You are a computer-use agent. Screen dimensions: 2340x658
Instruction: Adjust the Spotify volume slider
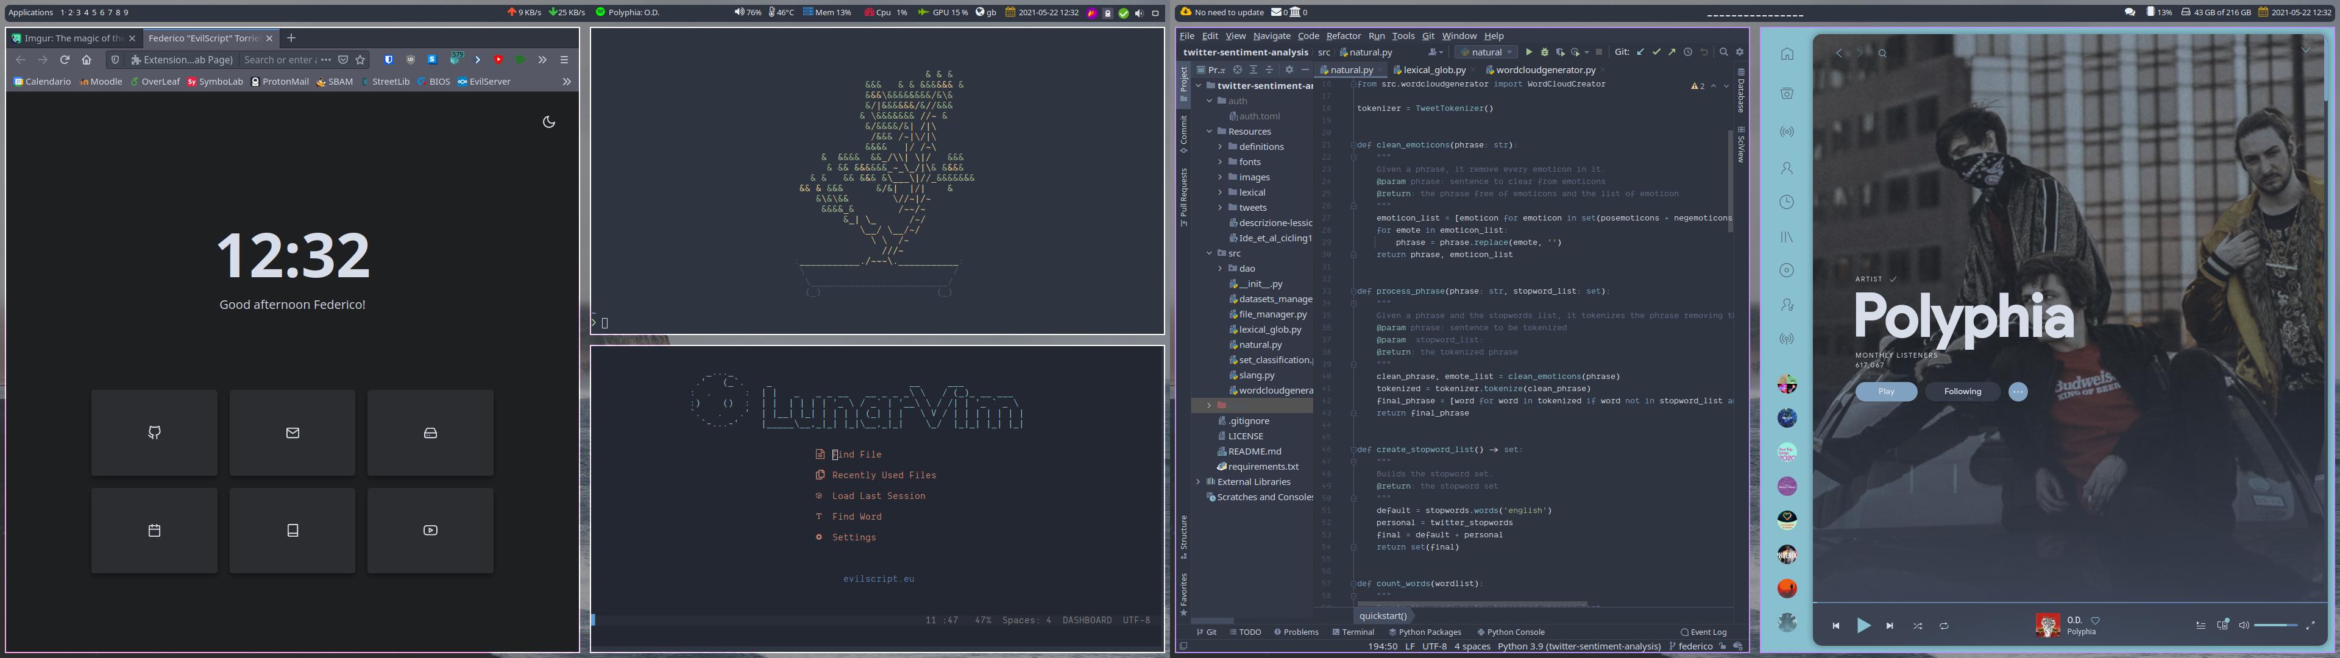[2275, 625]
